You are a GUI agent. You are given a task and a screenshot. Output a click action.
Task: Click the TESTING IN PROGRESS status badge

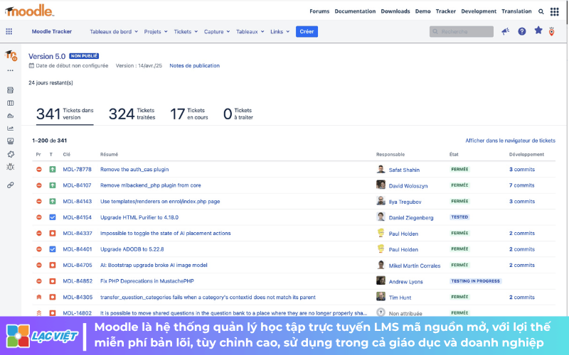tap(475, 281)
